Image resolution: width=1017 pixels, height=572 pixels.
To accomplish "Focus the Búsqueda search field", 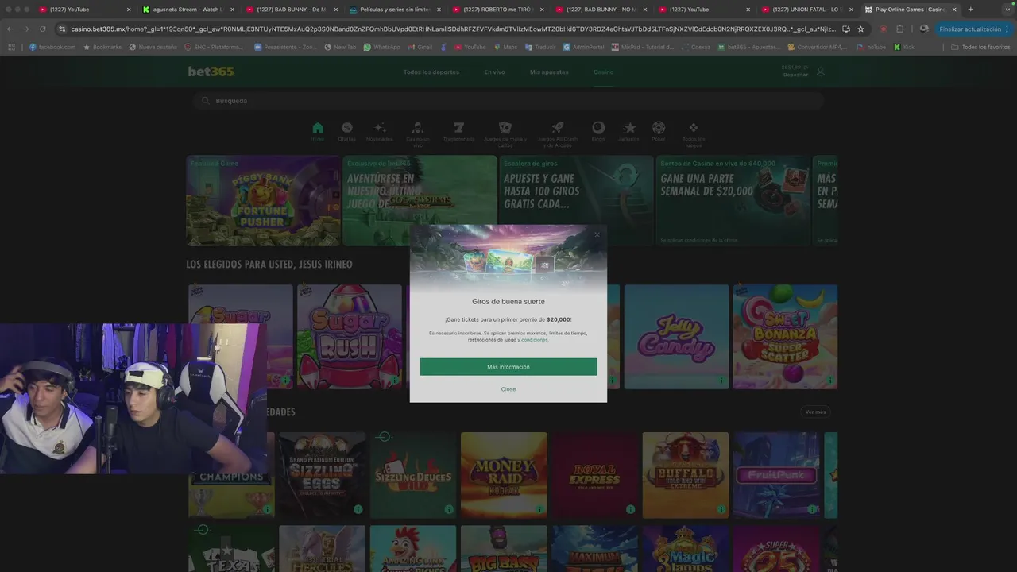I will point(508,101).
